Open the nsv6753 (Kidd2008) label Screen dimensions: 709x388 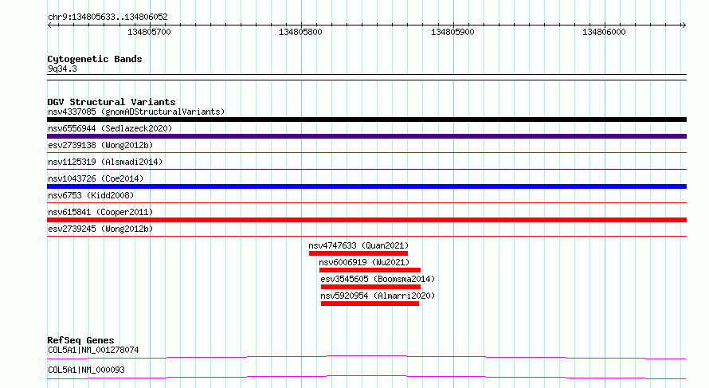coord(91,195)
